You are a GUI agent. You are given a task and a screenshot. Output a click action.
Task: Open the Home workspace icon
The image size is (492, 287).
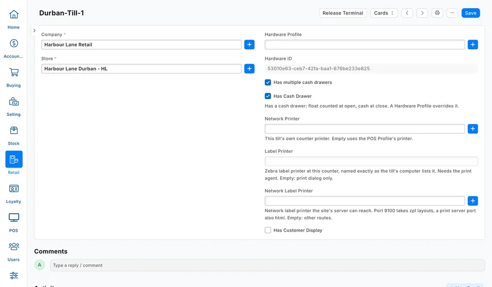click(13, 14)
